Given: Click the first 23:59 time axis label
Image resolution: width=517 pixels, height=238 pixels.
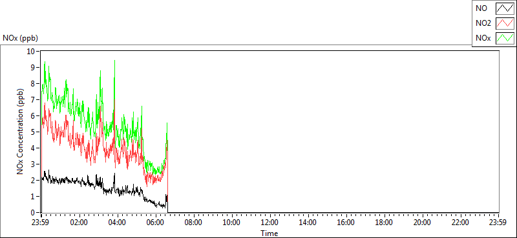Looking at the screenshot, I should tap(41, 222).
